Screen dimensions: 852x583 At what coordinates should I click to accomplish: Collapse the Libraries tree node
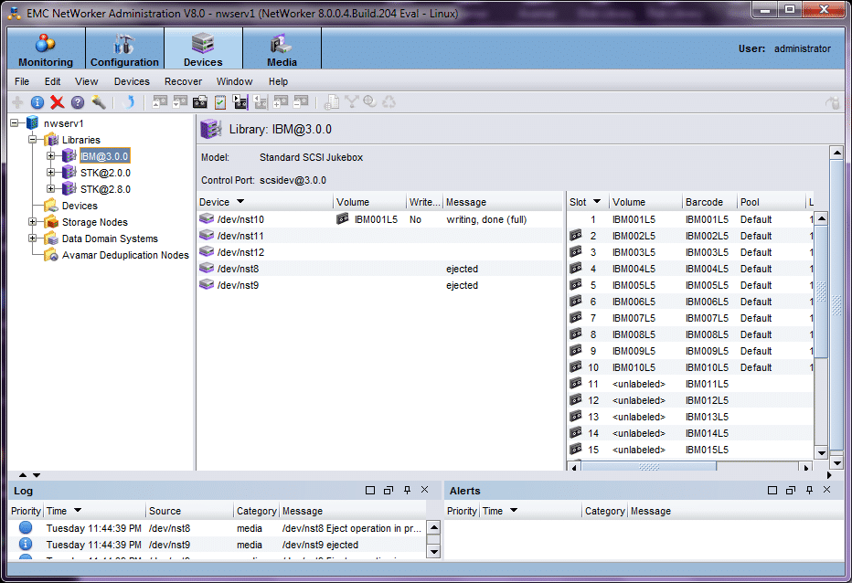click(x=33, y=140)
